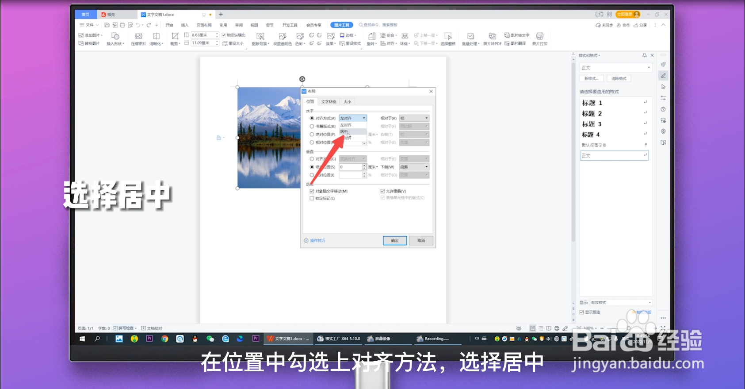Click the undo arrow icon

[138, 25]
